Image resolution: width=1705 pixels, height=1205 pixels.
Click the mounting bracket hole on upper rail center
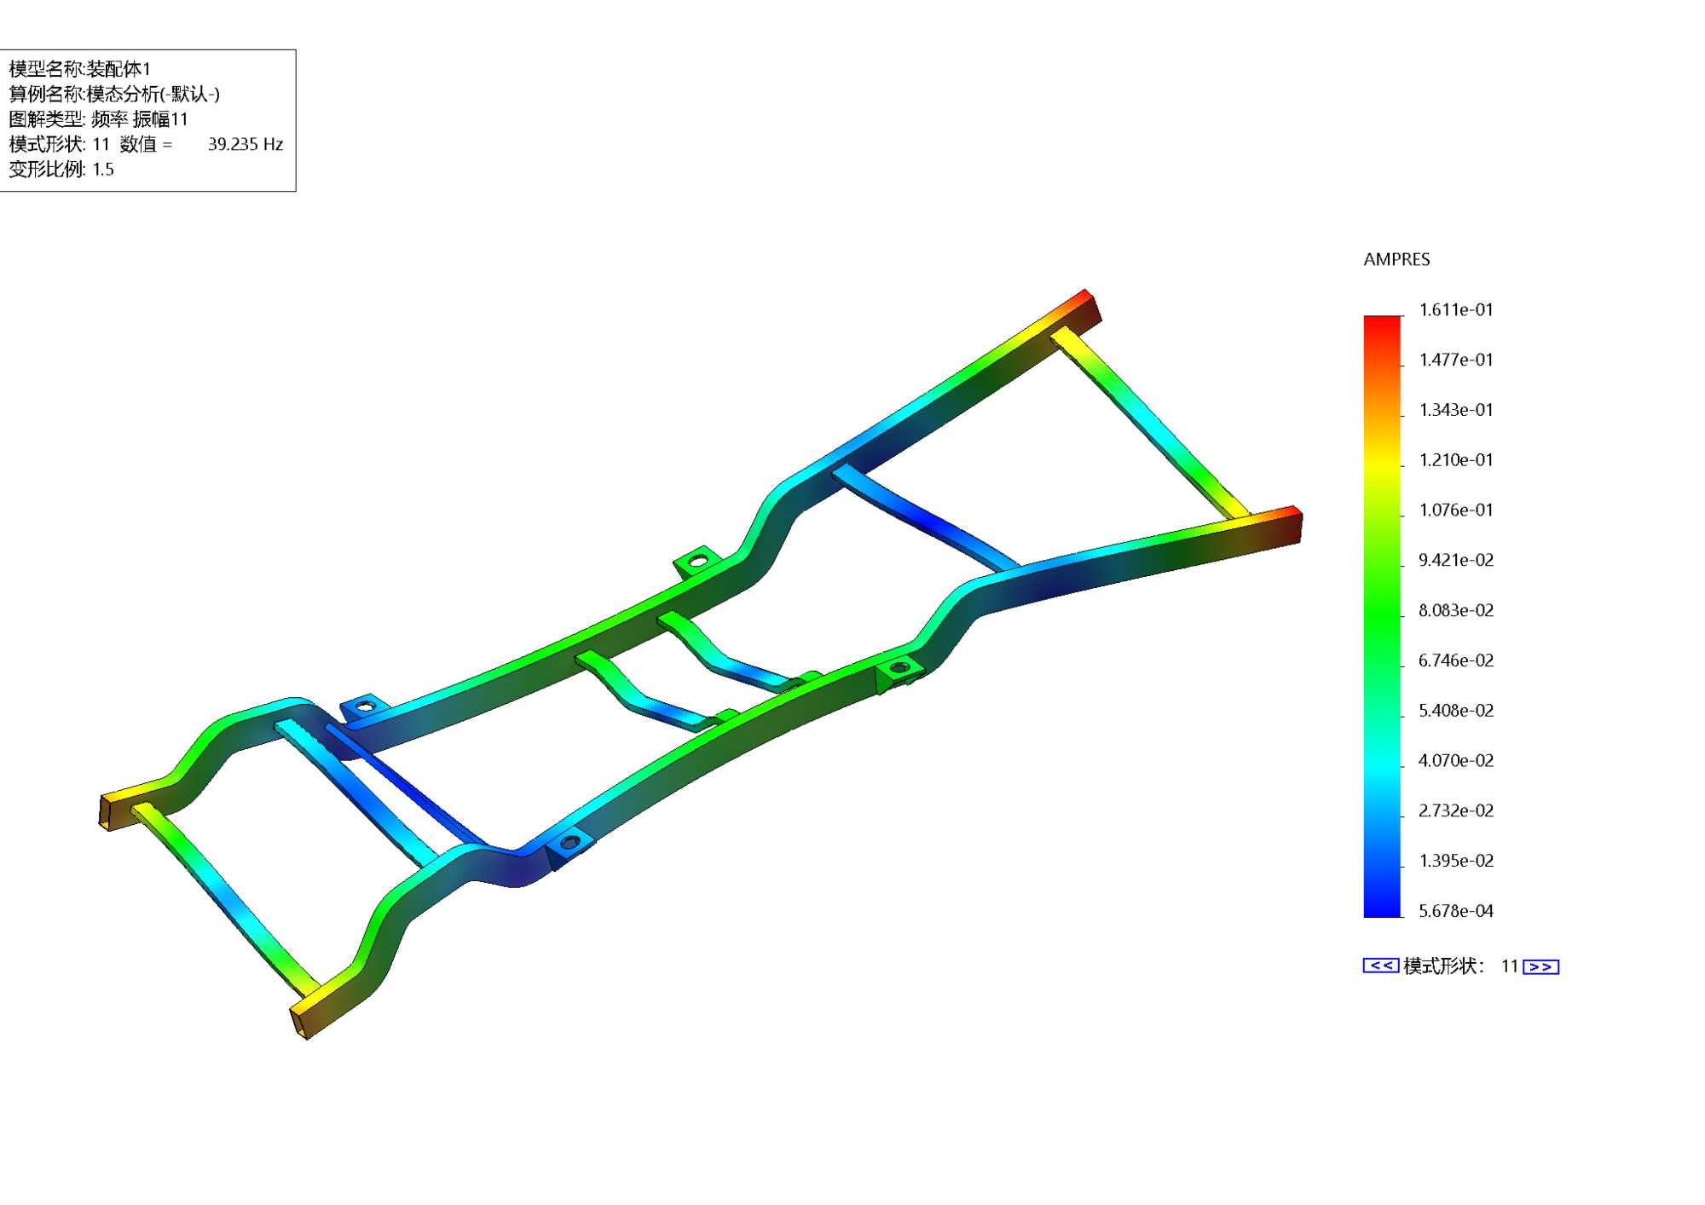coord(698,561)
